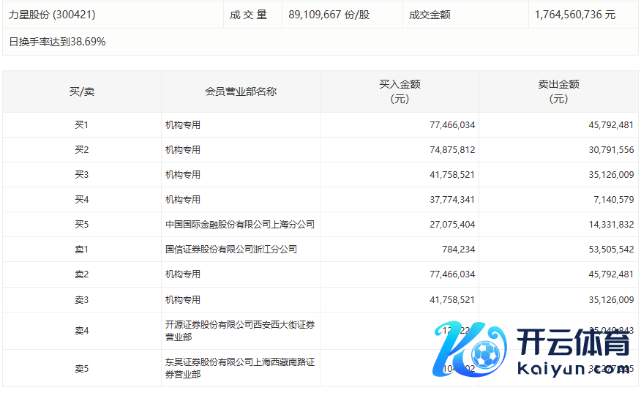Click the 37,774,341 buy amount in 买4 row

click(451, 200)
